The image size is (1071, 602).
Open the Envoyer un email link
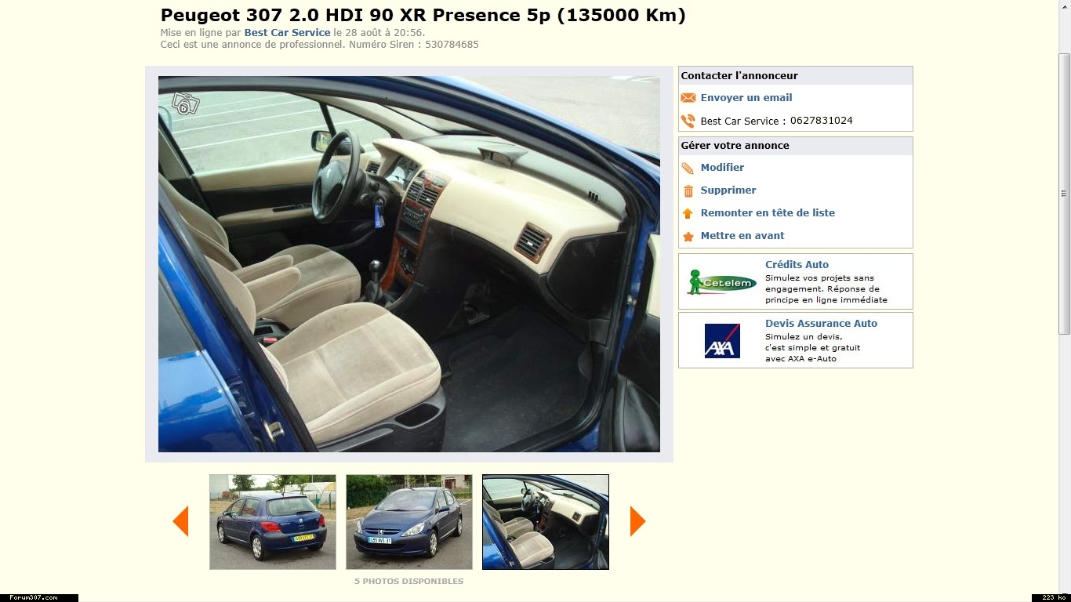point(746,98)
